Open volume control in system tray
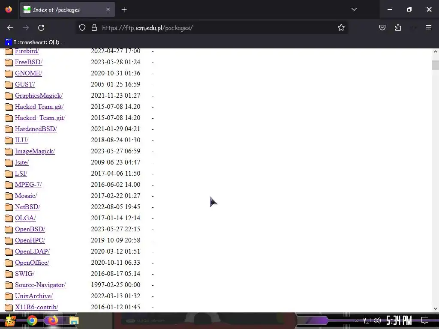This screenshot has height=329, width=439. 377,320
